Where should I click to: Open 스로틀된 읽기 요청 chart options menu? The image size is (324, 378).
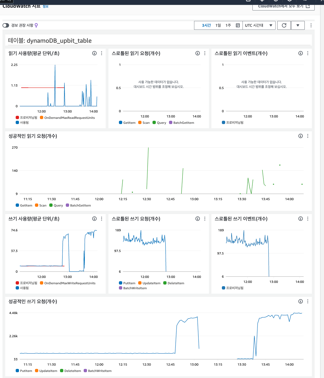[x=205, y=53]
